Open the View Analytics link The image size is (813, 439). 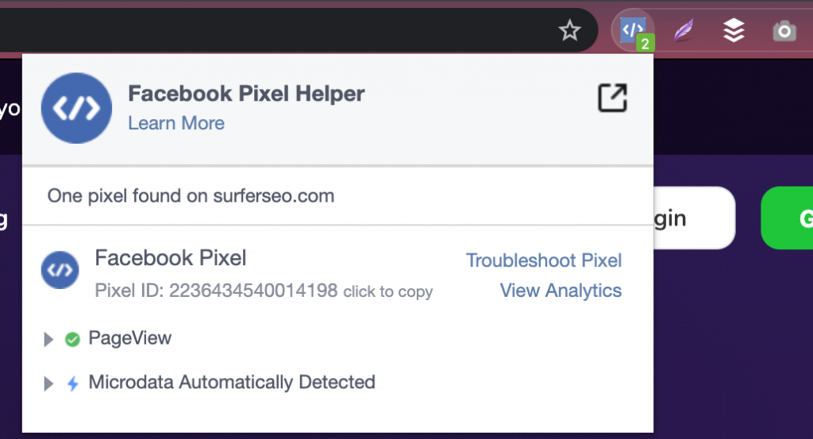click(561, 291)
